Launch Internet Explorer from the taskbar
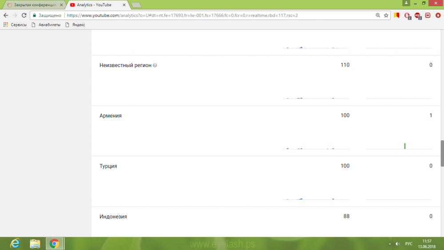The height and width of the screenshot is (250, 444). tap(16, 243)
